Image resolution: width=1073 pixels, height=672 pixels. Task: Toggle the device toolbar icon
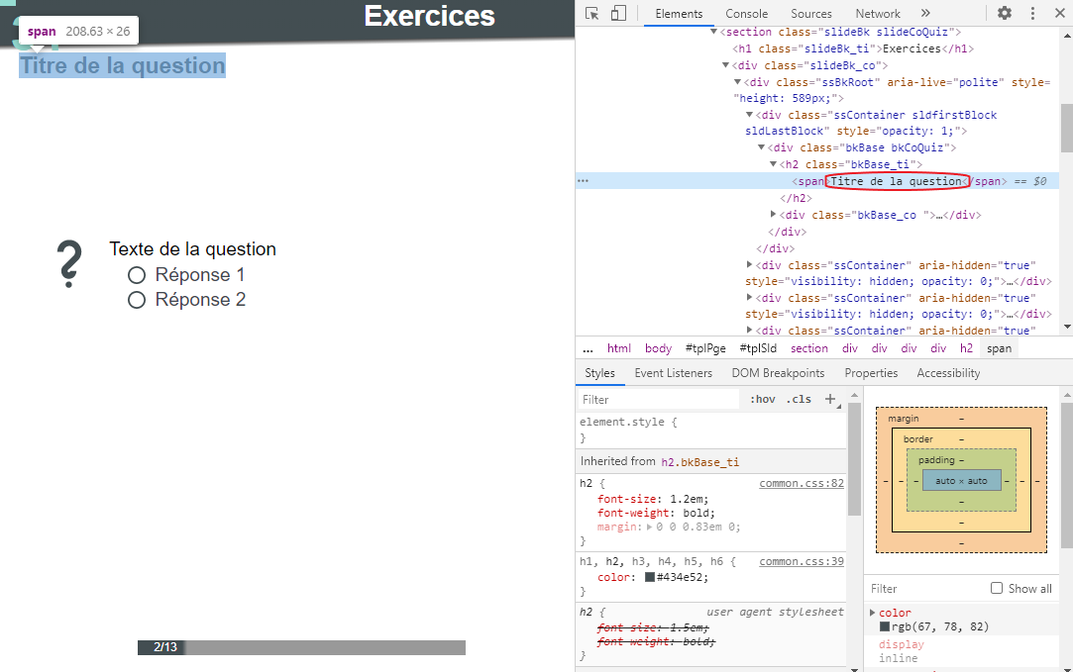click(618, 13)
